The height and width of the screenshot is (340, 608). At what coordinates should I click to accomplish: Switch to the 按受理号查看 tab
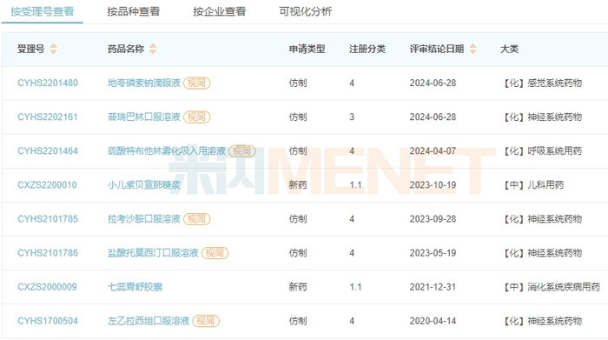coord(43,11)
